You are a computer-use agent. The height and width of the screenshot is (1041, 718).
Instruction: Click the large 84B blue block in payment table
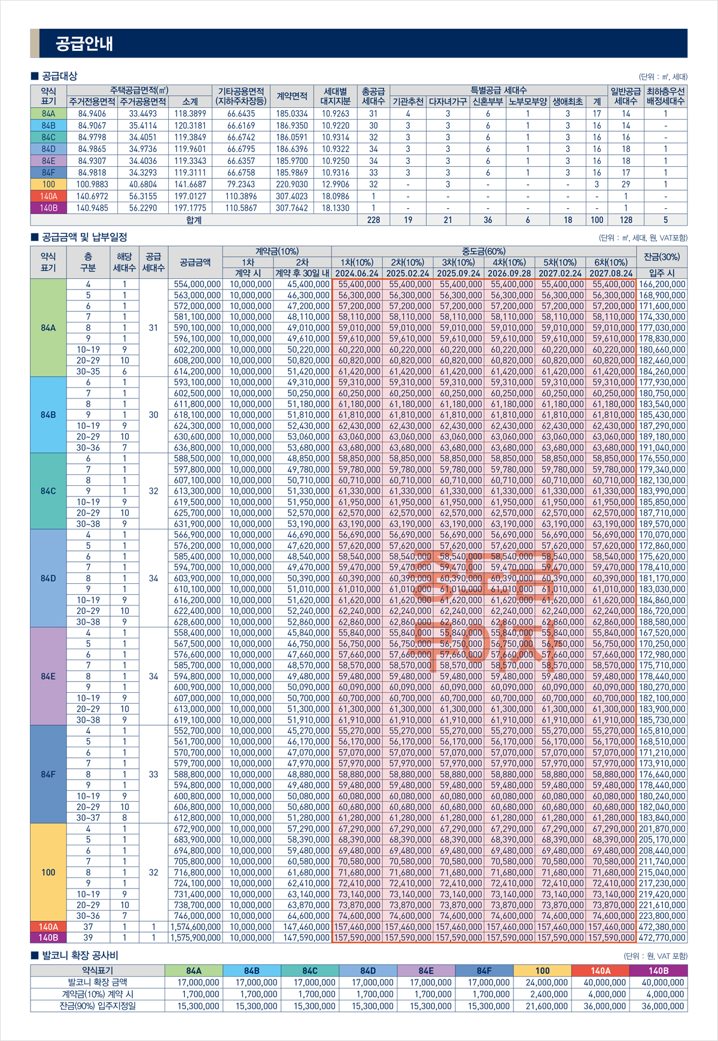tap(48, 415)
